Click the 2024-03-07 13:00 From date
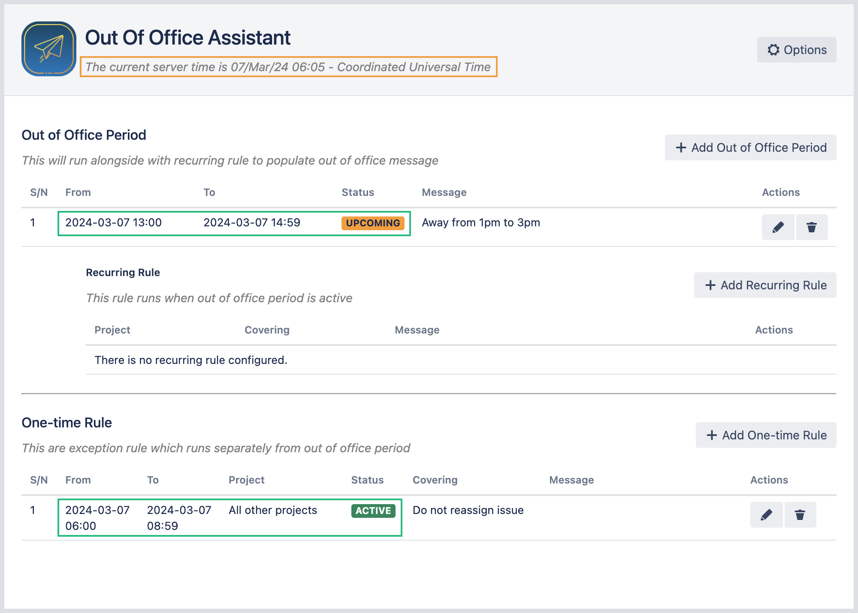The image size is (858, 613). point(113,222)
